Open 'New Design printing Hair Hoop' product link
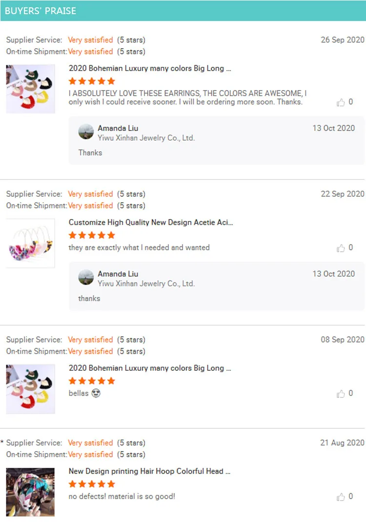366x522 pixels. [x=149, y=471]
